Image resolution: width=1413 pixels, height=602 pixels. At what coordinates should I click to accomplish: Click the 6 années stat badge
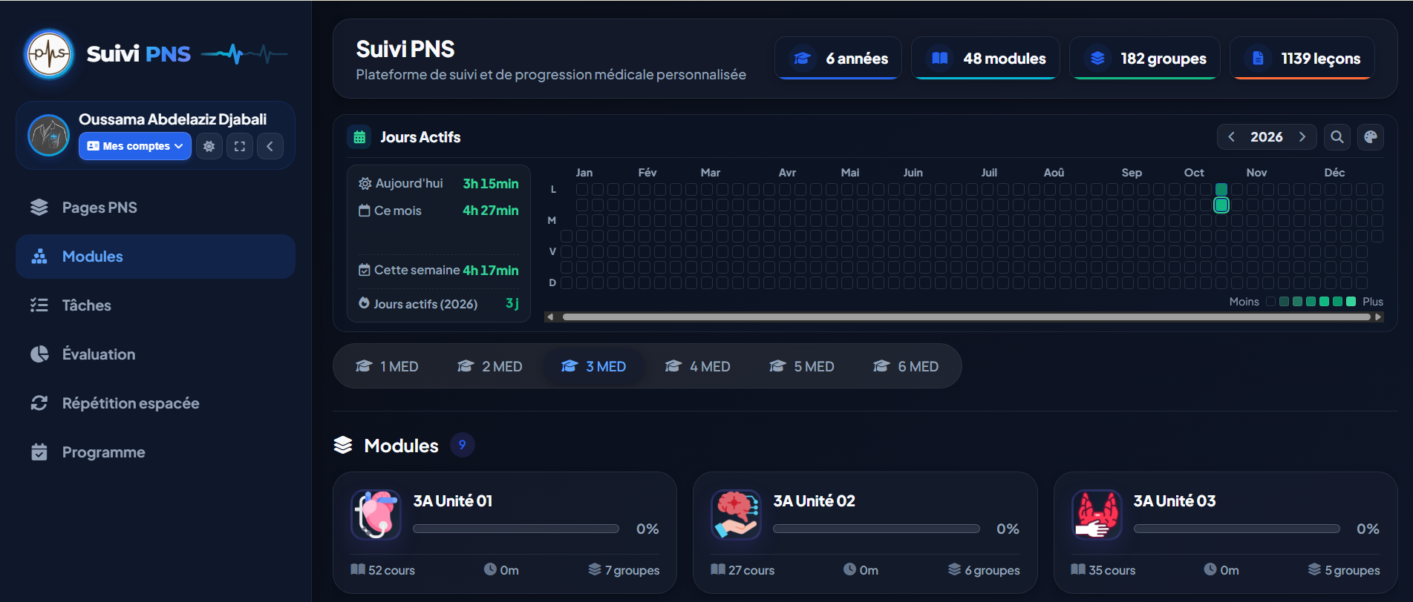click(x=838, y=58)
